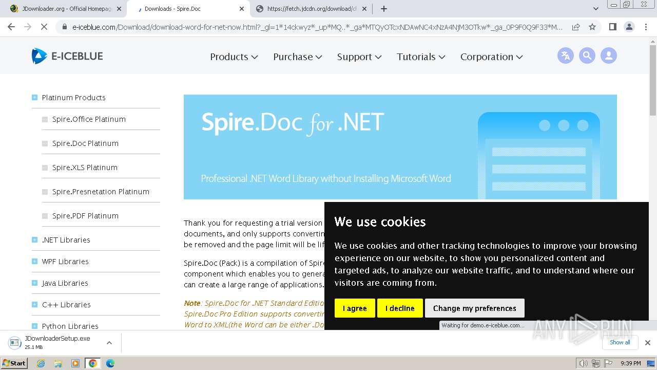The image size is (657, 370).
Task: Open Spire.PDF Platinum link
Action: pyautogui.click(x=85, y=215)
